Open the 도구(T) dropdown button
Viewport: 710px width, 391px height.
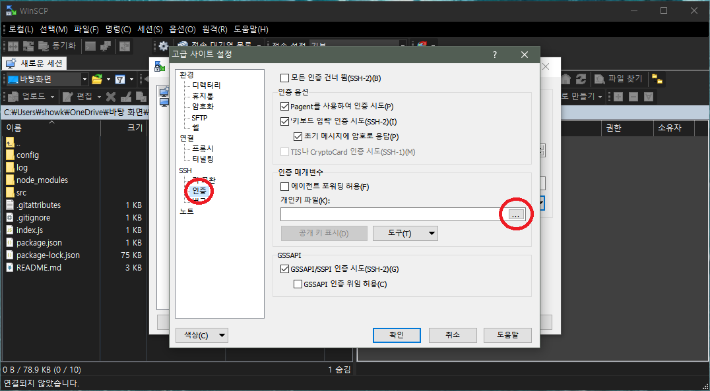coord(405,234)
